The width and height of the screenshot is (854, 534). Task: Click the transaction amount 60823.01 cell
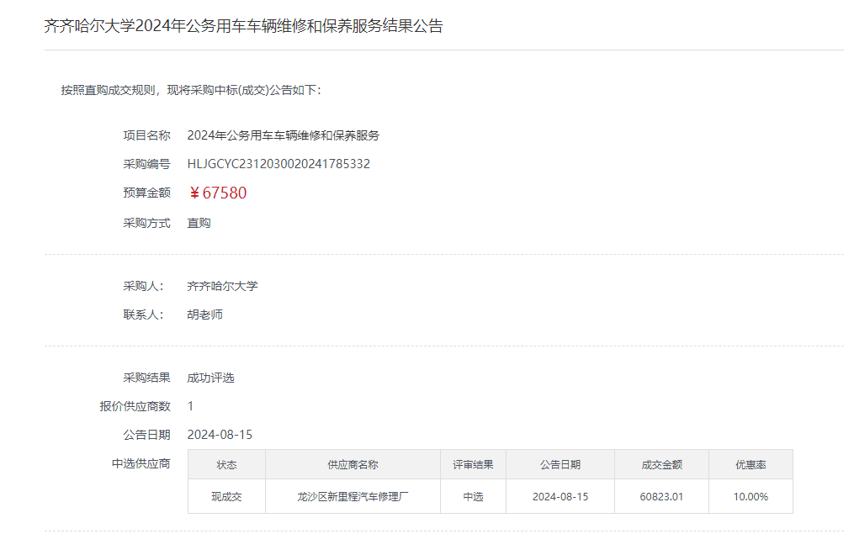pyautogui.click(x=661, y=496)
